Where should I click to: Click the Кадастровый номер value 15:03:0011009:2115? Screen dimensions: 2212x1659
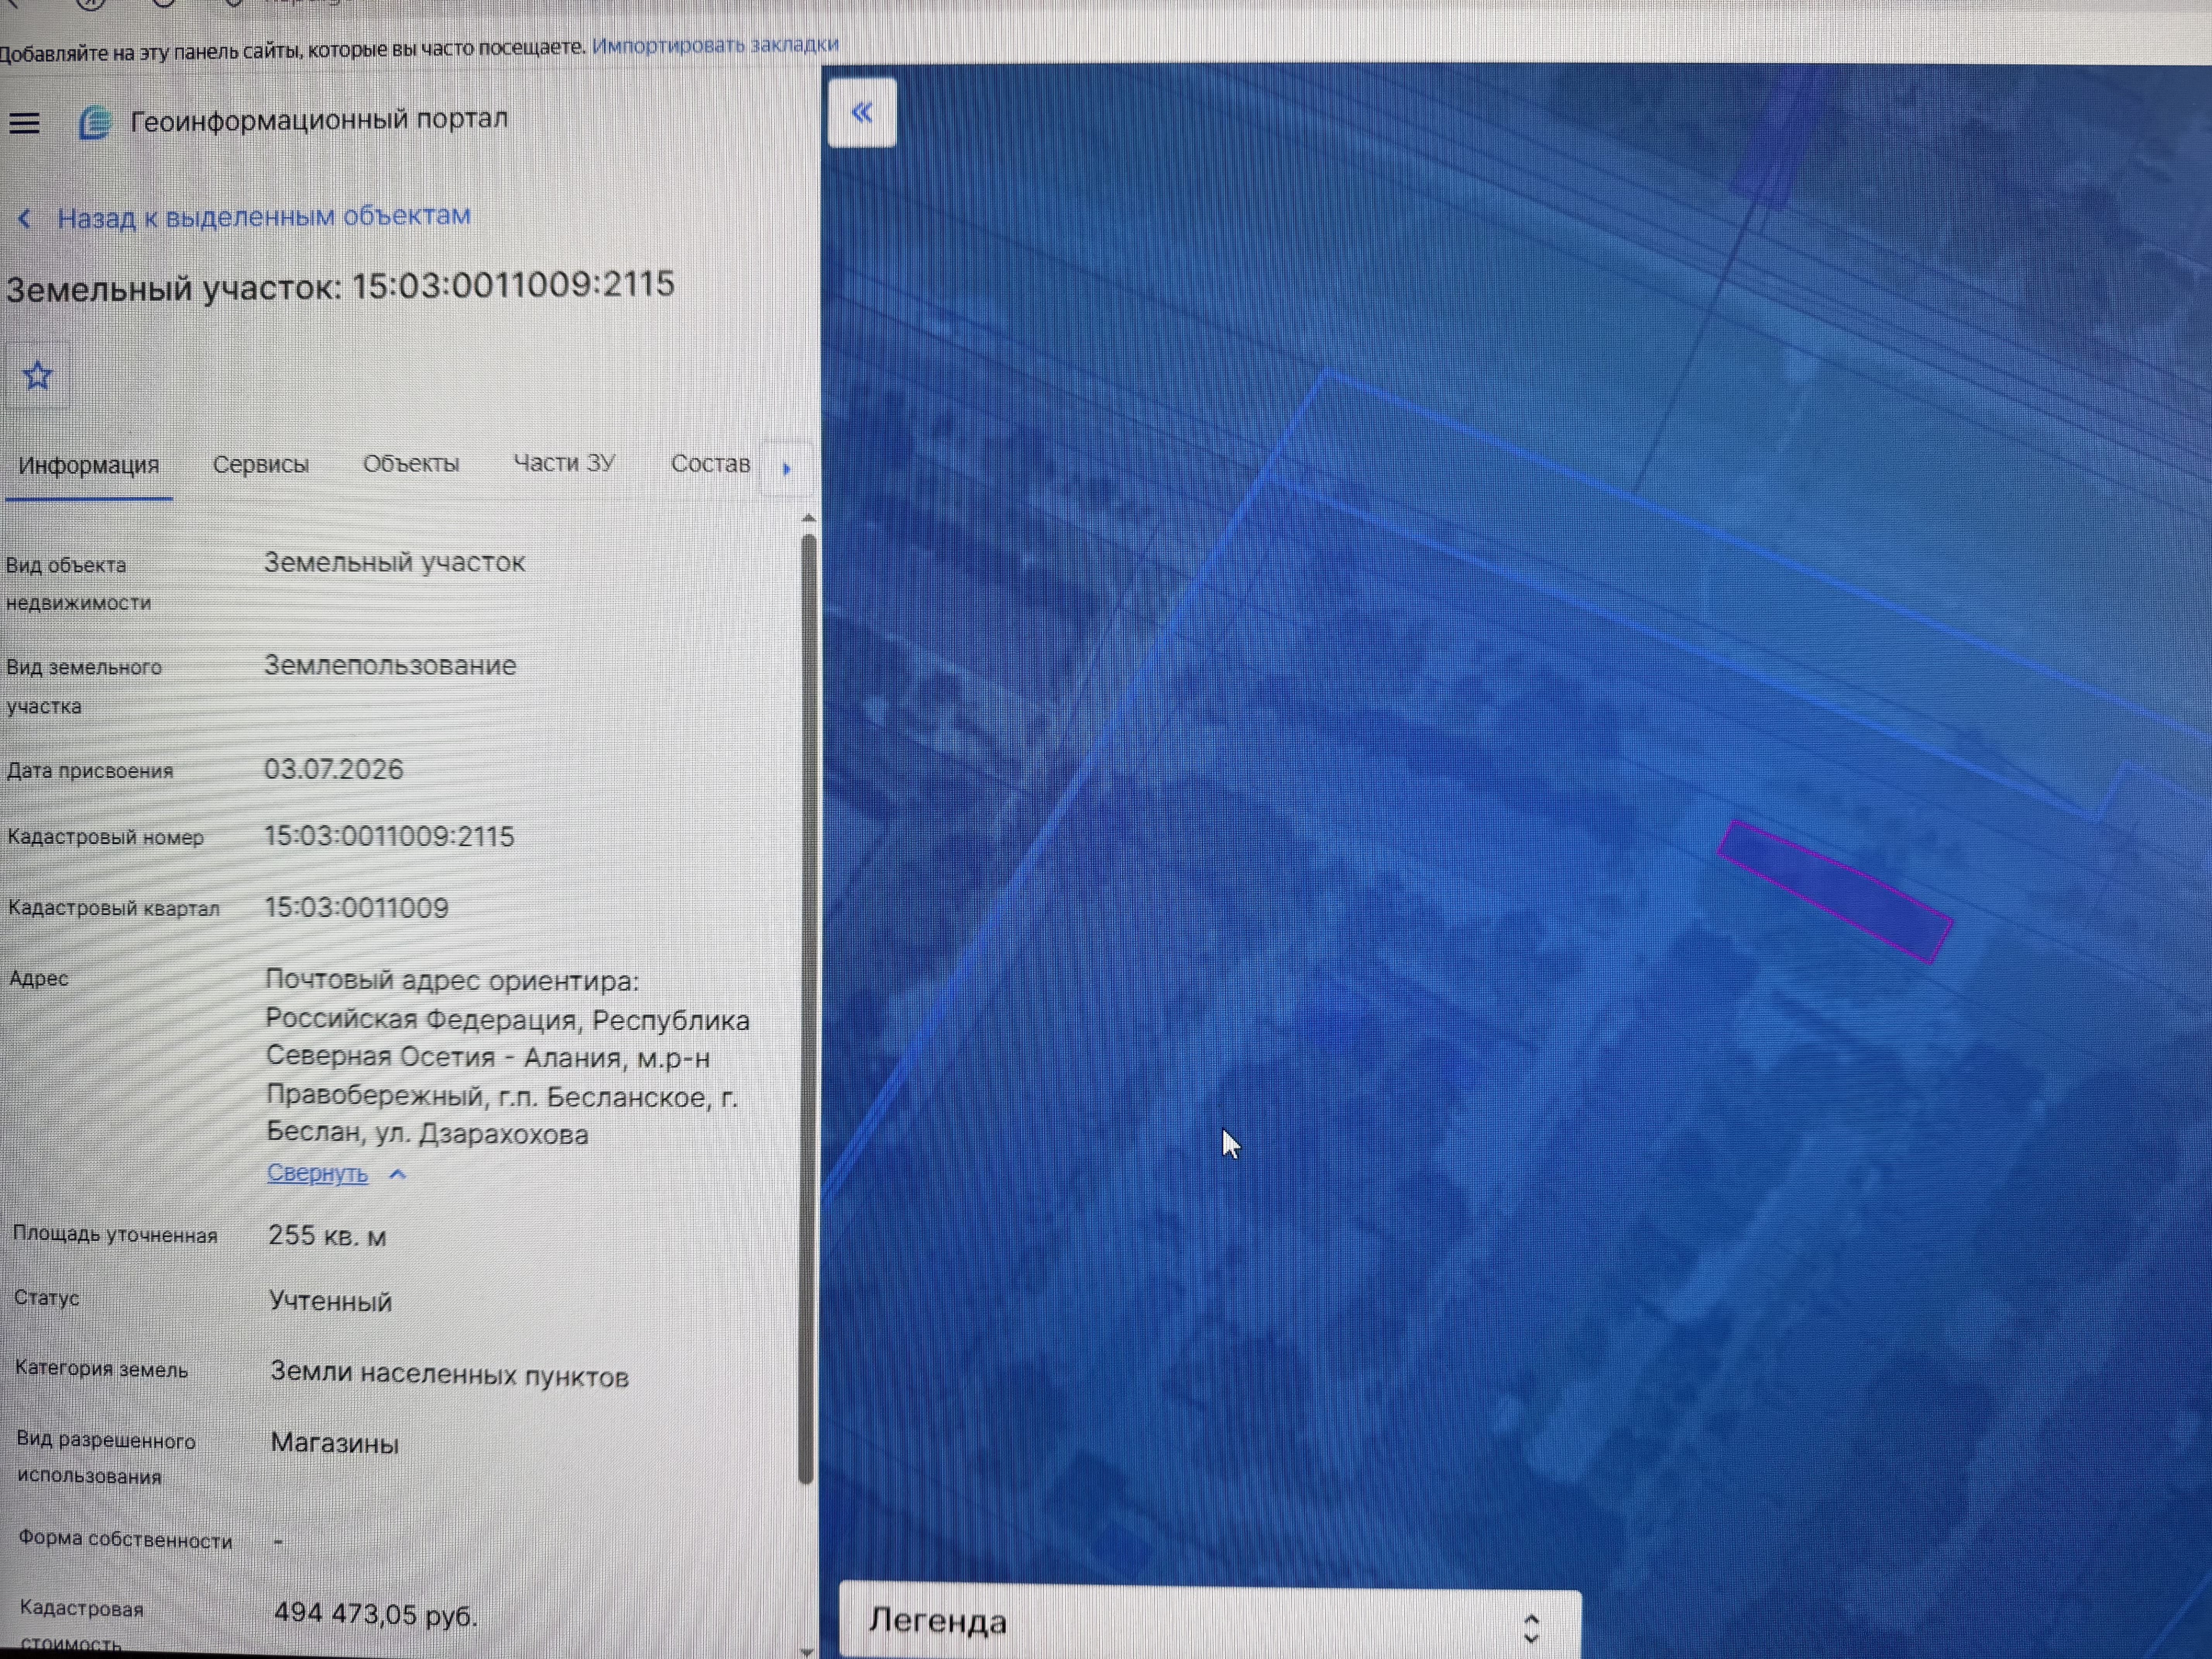click(389, 836)
